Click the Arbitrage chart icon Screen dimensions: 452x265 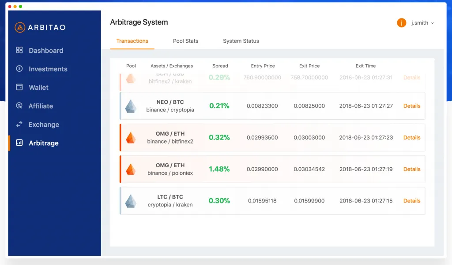click(19, 143)
